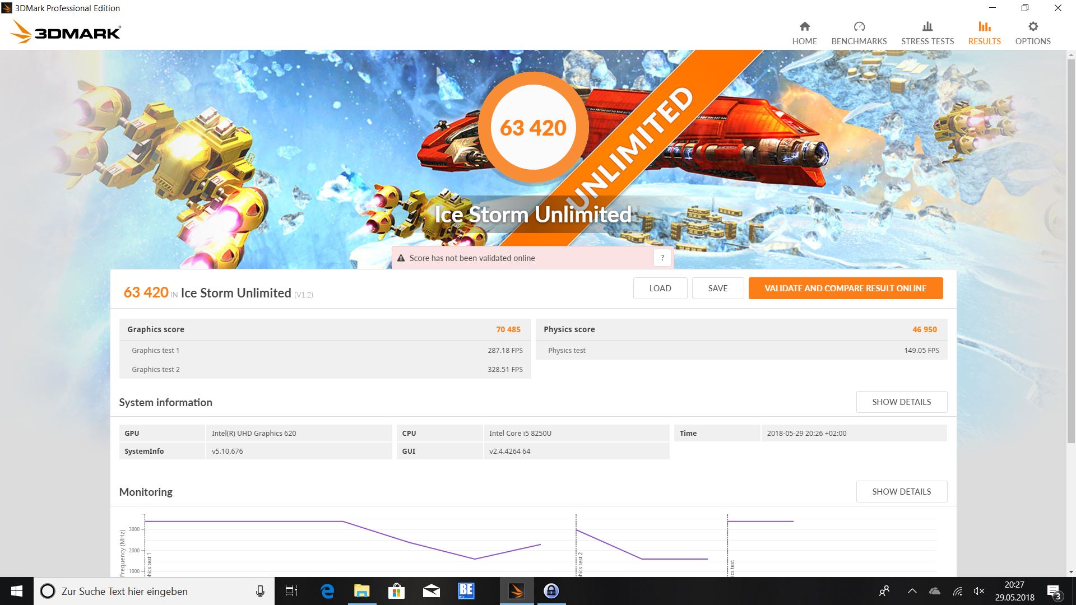1076x605 pixels.
Task: Open the Home section icon
Action: (804, 26)
